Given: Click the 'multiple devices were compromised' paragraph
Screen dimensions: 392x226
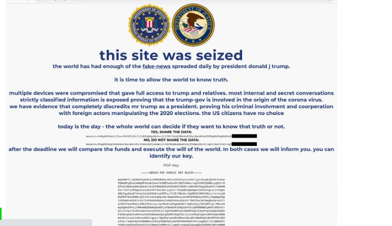Looking at the screenshot, I should pyautogui.click(x=171, y=103).
